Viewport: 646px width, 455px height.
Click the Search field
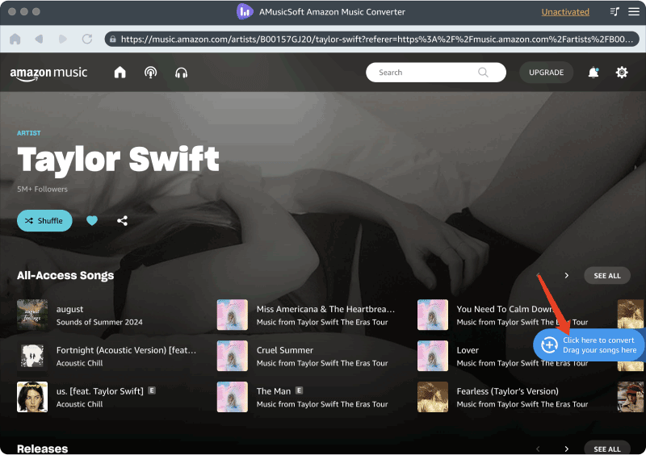tap(436, 73)
